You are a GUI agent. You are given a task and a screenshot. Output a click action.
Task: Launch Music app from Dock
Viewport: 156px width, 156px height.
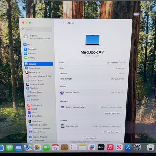(x=110, y=147)
